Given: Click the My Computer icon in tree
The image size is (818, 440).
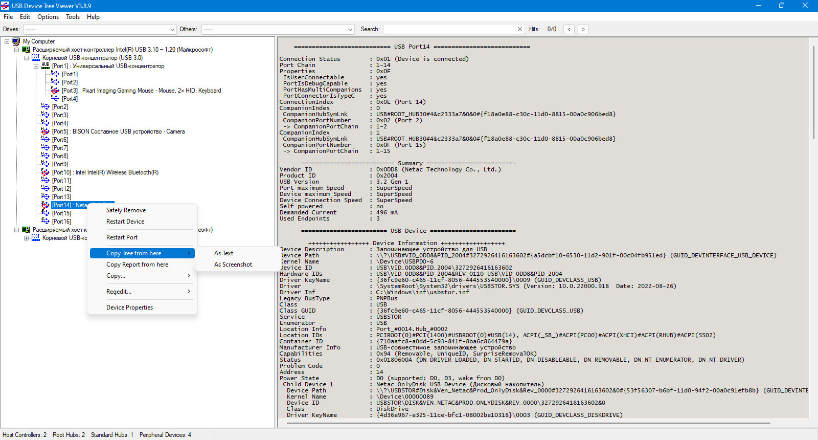Looking at the screenshot, I should click(x=16, y=41).
